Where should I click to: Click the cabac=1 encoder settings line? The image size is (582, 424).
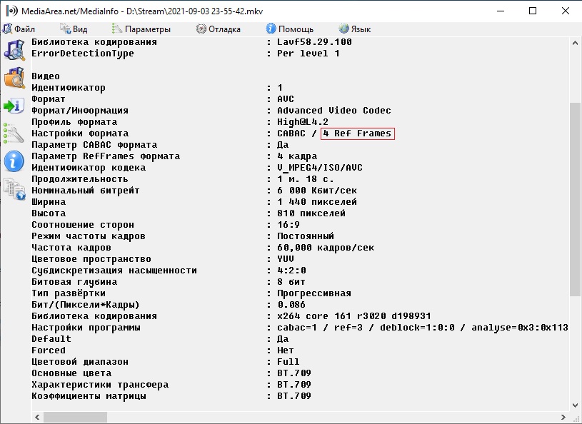pos(422,328)
